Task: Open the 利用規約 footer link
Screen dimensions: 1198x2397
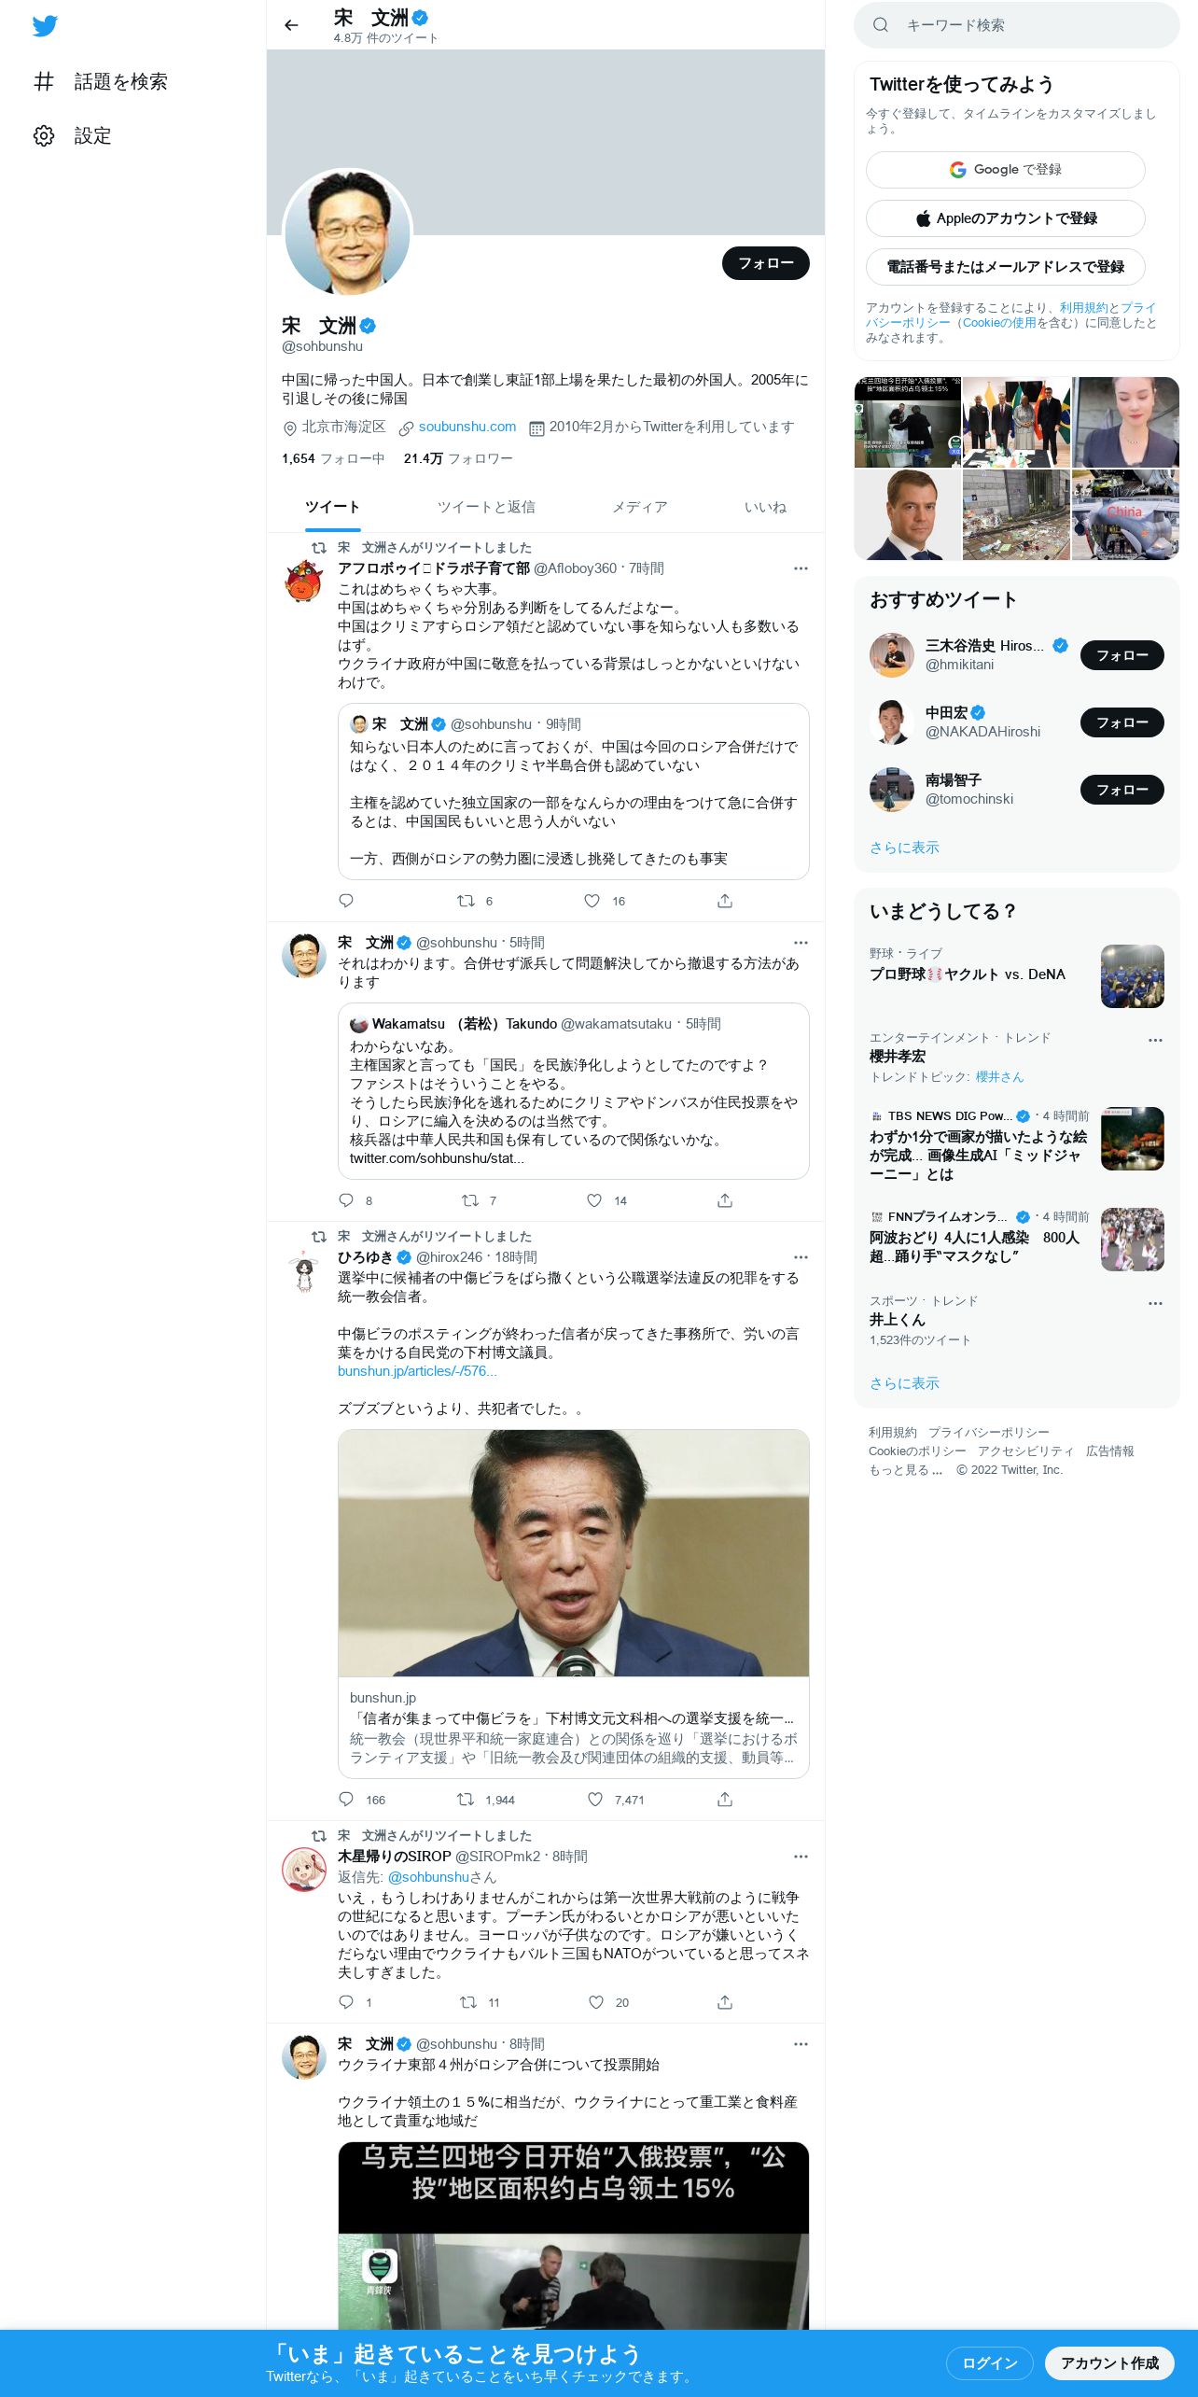Action: click(893, 1432)
